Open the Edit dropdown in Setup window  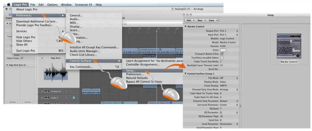tap(190, 20)
